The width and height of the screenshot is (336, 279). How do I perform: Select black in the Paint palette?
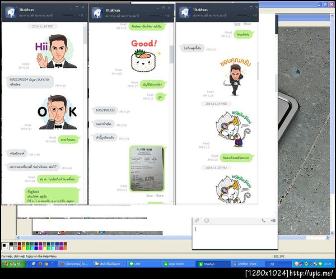click(x=11, y=244)
